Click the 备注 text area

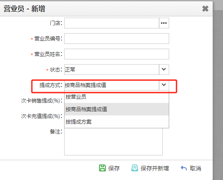[x=113, y=142]
